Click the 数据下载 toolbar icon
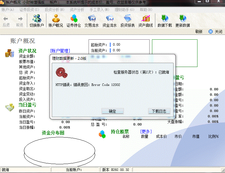The image size is (225, 173). (x=165, y=21)
